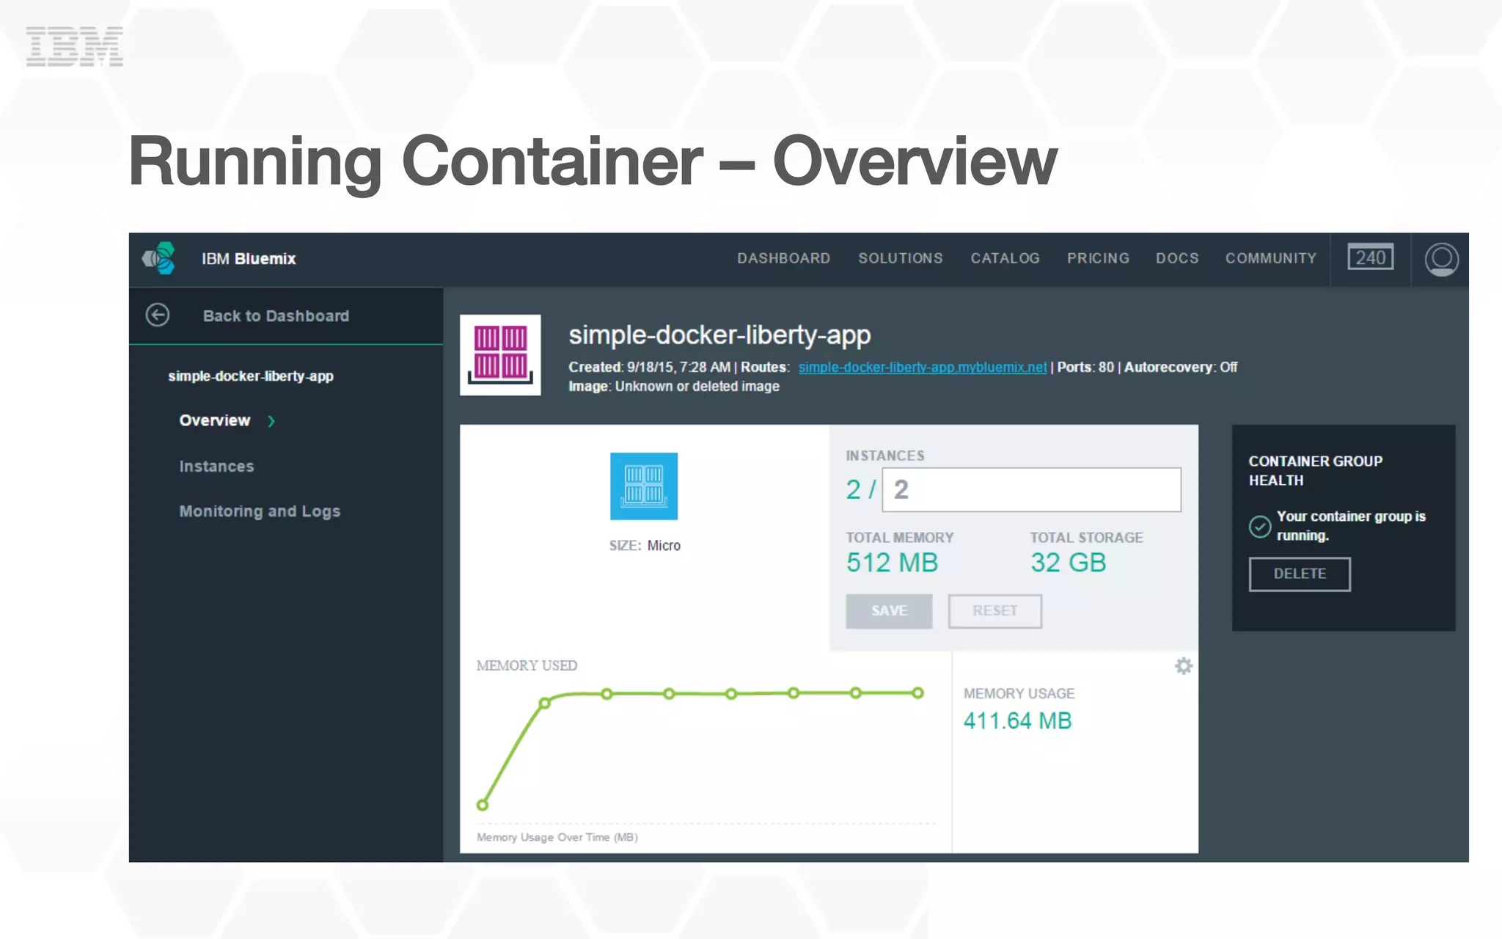Open the simple-docker-liberty-app.mybluemix.net route link
This screenshot has width=1502, height=939.
923,367
